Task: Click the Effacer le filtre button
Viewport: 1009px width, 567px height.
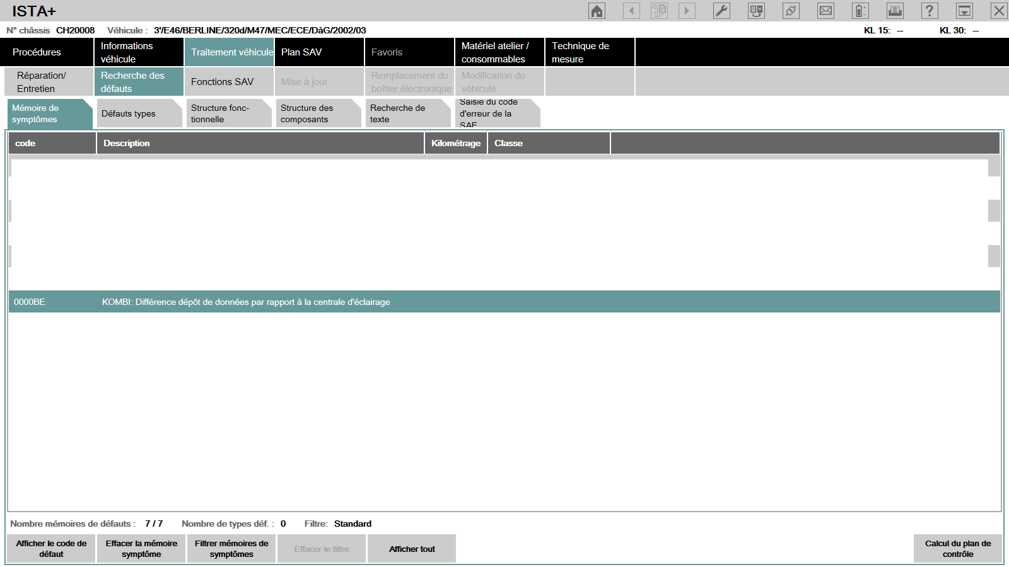Action: (322, 549)
